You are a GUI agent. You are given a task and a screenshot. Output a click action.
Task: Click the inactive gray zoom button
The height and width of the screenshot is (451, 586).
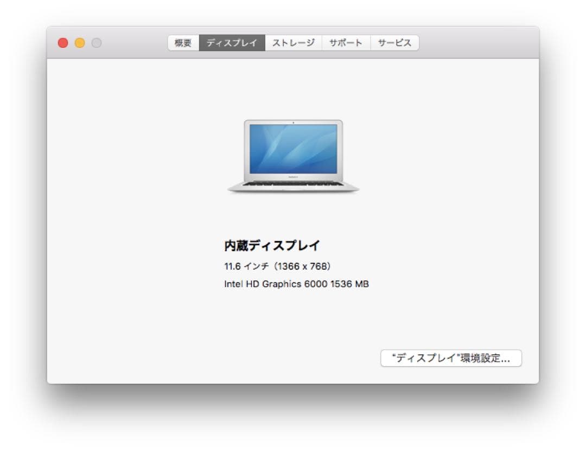[97, 42]
